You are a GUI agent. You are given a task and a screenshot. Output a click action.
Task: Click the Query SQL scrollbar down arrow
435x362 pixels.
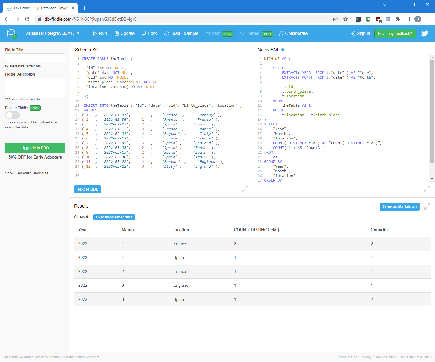tap(432, 179)
